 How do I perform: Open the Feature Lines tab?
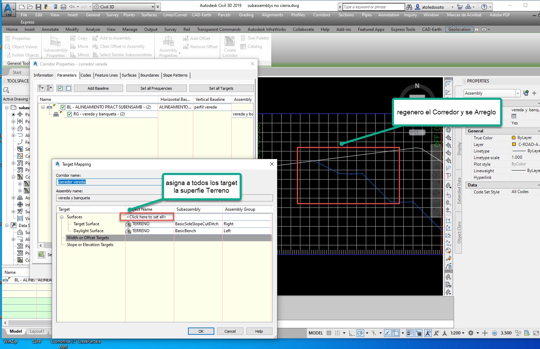tap(106, 75)
